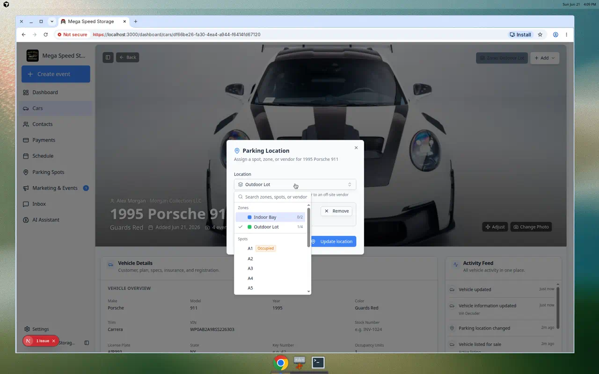Click the dropdown list scrollbar down arrow

click(x=308, y=292)
